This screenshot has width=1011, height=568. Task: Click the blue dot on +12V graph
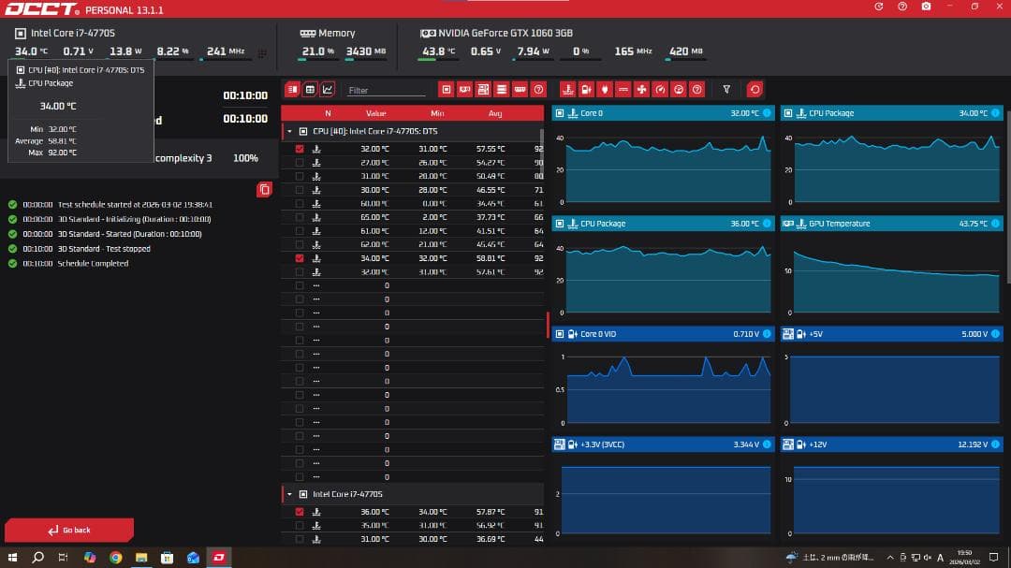(995, 444)
